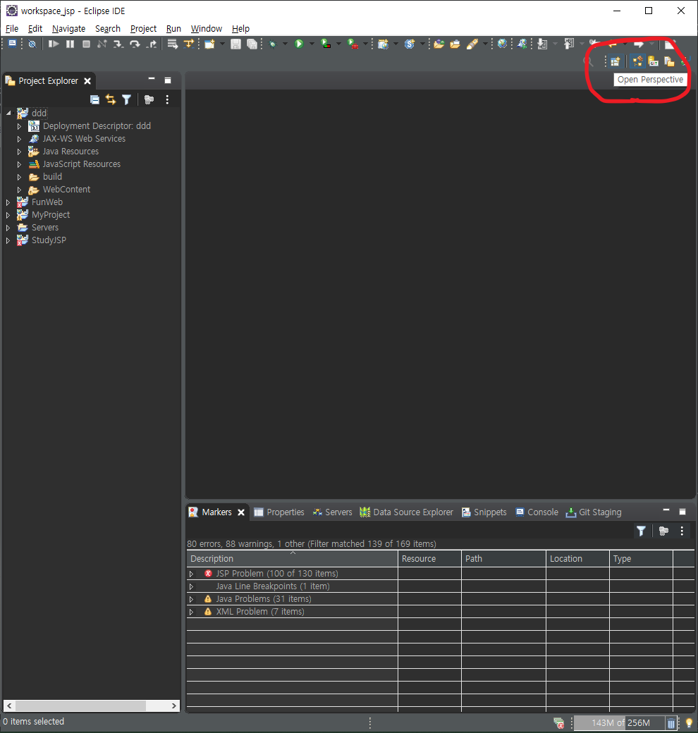Switch to the Properties tab

[279, 512]
